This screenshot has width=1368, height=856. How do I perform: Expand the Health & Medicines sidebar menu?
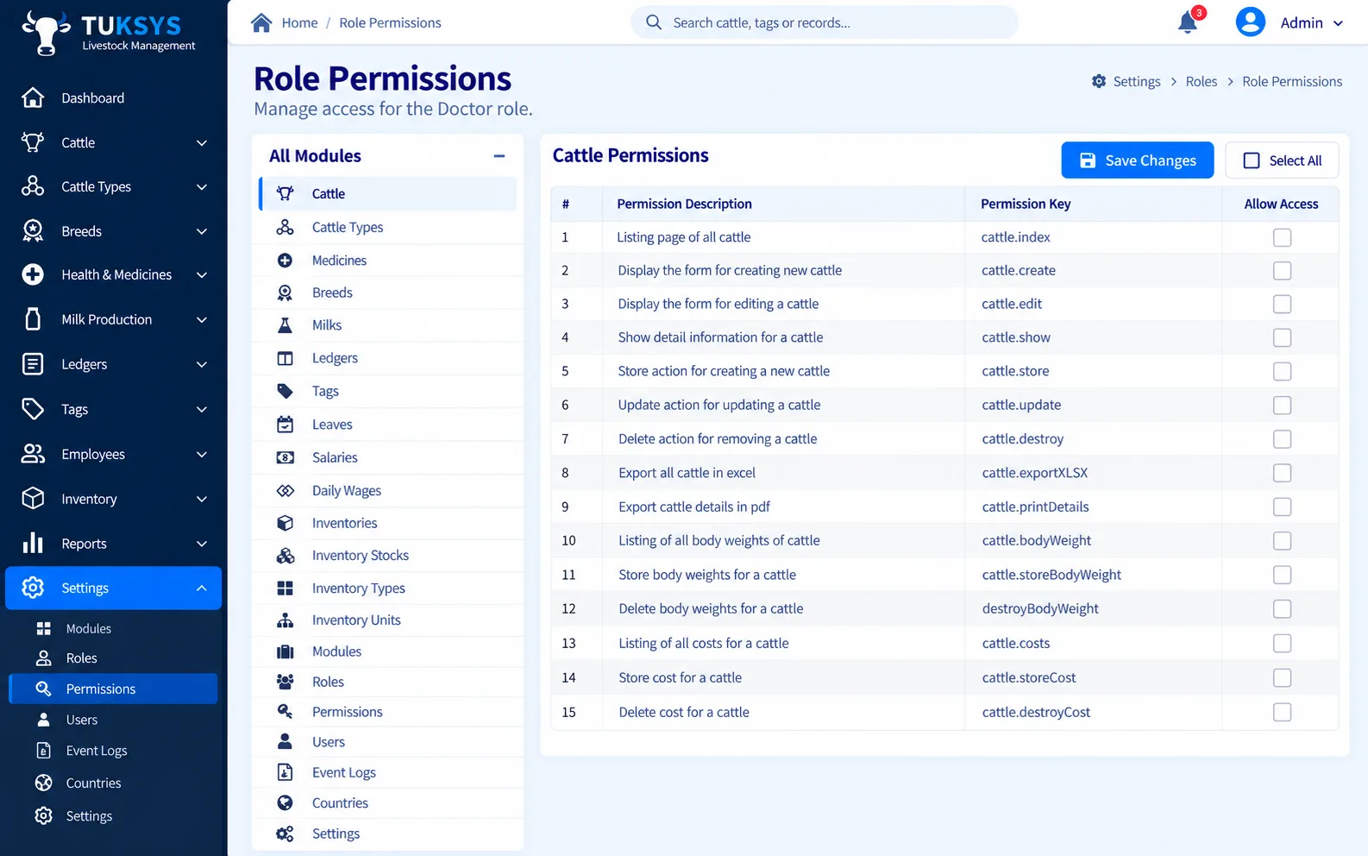coord(202,275)
